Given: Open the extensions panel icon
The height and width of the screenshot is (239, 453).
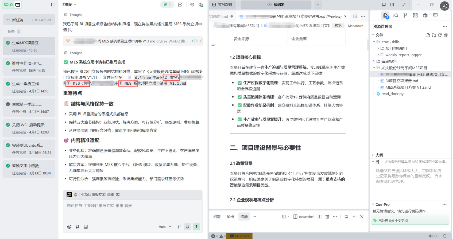Looking at the screenshot, I should (x=415, y=15).
